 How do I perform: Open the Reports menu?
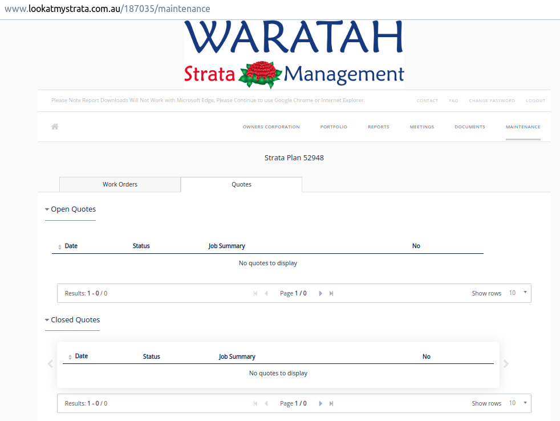(x=379, y=127)
